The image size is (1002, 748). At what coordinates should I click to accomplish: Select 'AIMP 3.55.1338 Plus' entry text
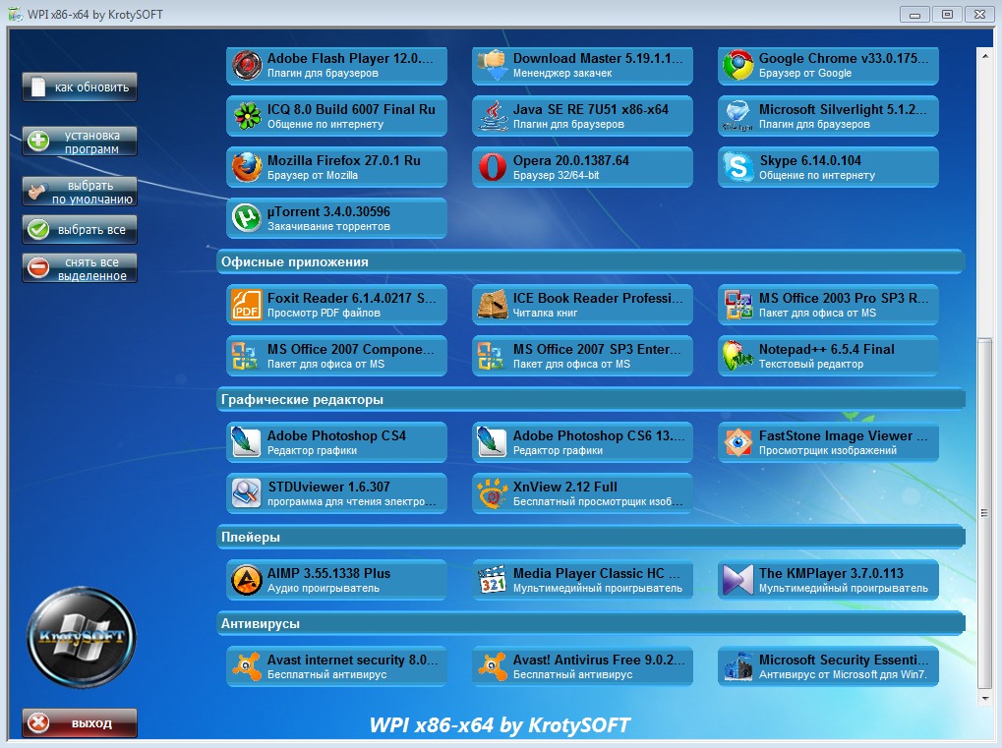pyautogui.click(x=328, y=573)
